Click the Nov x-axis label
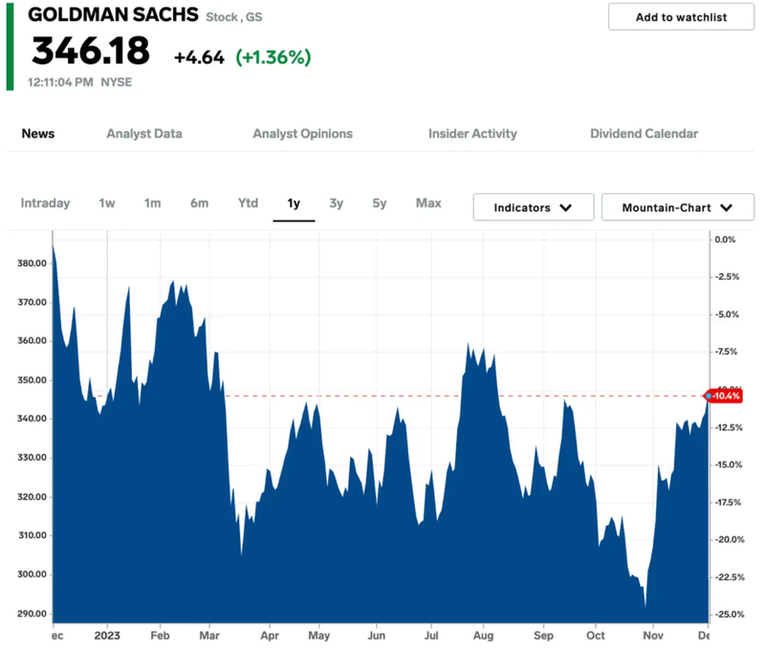Screen dimensions: 765x650 coord(653,636)
